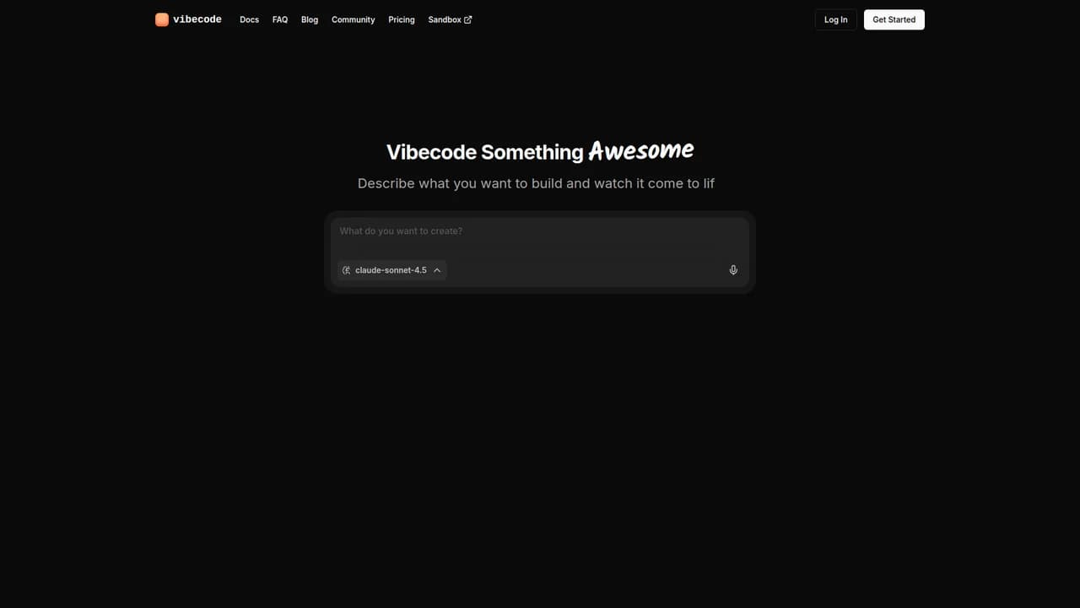Open the Blog link
The height and width of the screenshot is (608, 1080).
coord(310,19)
